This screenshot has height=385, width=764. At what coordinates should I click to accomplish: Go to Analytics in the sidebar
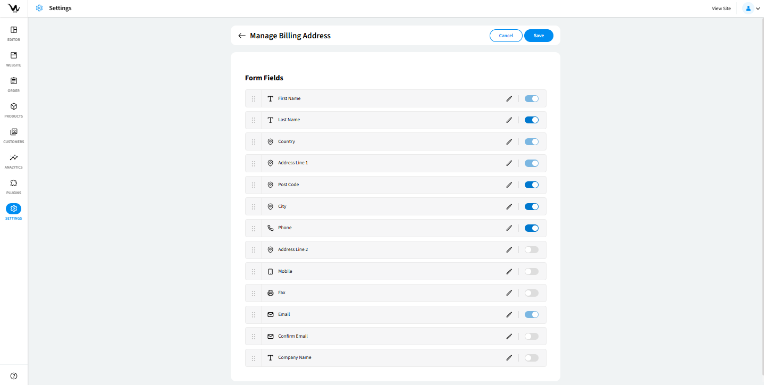[14, 161]
